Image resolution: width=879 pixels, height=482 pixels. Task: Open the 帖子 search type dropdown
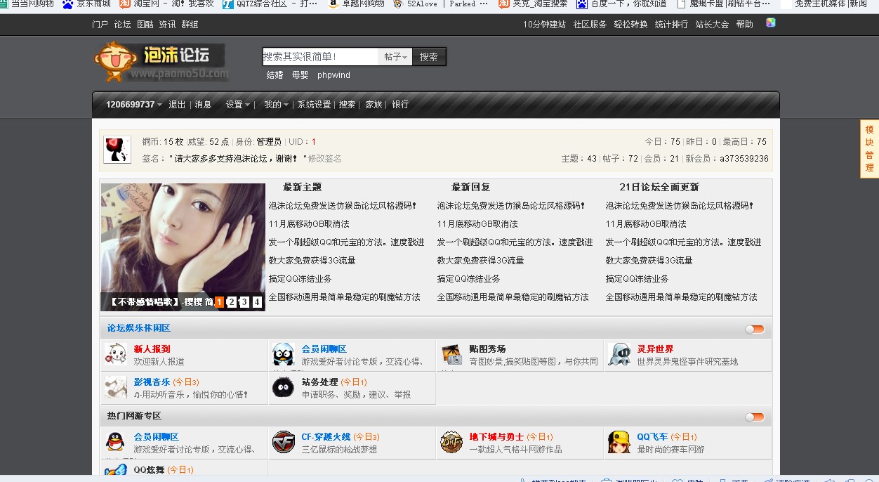click(x=394, y=56)
